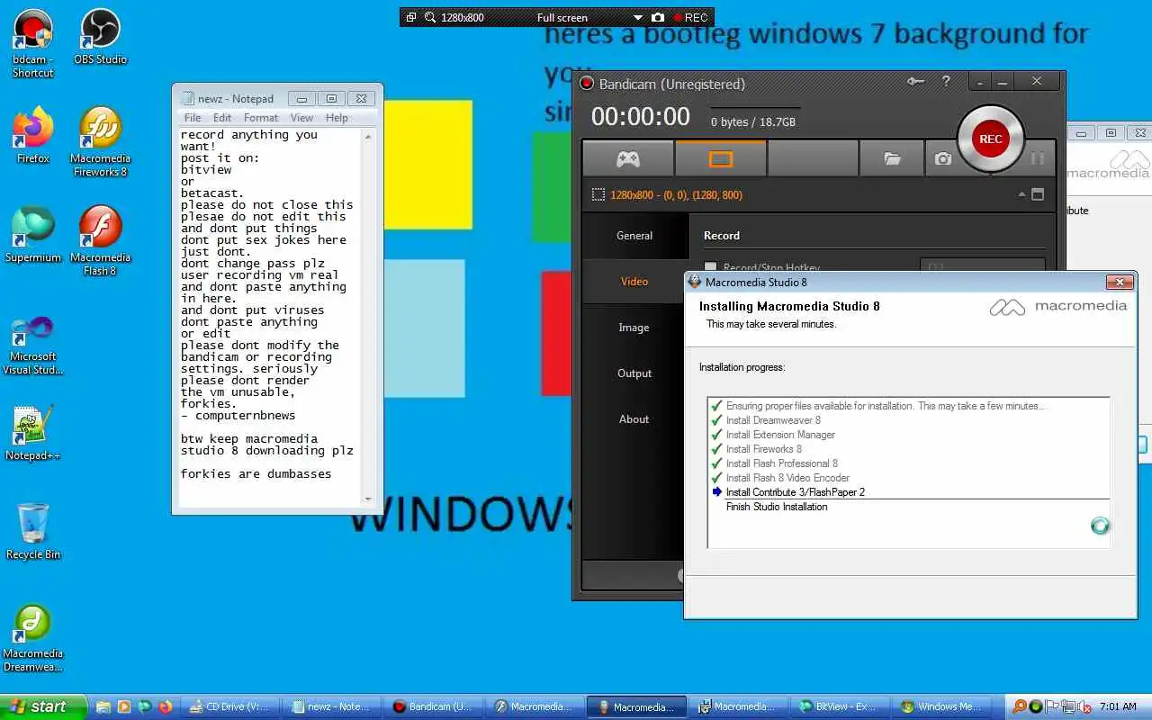Click the newz - Notepad taskbar button

[331, 706]
